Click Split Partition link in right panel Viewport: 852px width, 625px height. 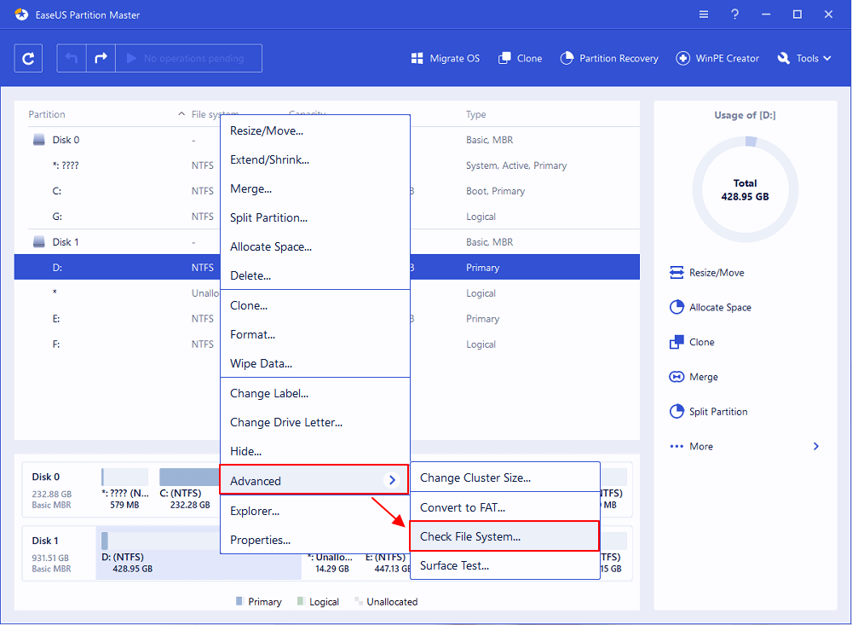tap(718, 412)
